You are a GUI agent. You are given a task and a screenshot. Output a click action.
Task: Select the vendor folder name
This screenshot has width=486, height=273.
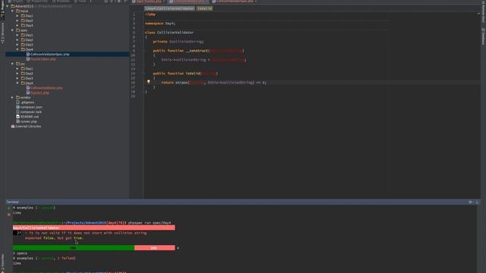pos(25,98)
